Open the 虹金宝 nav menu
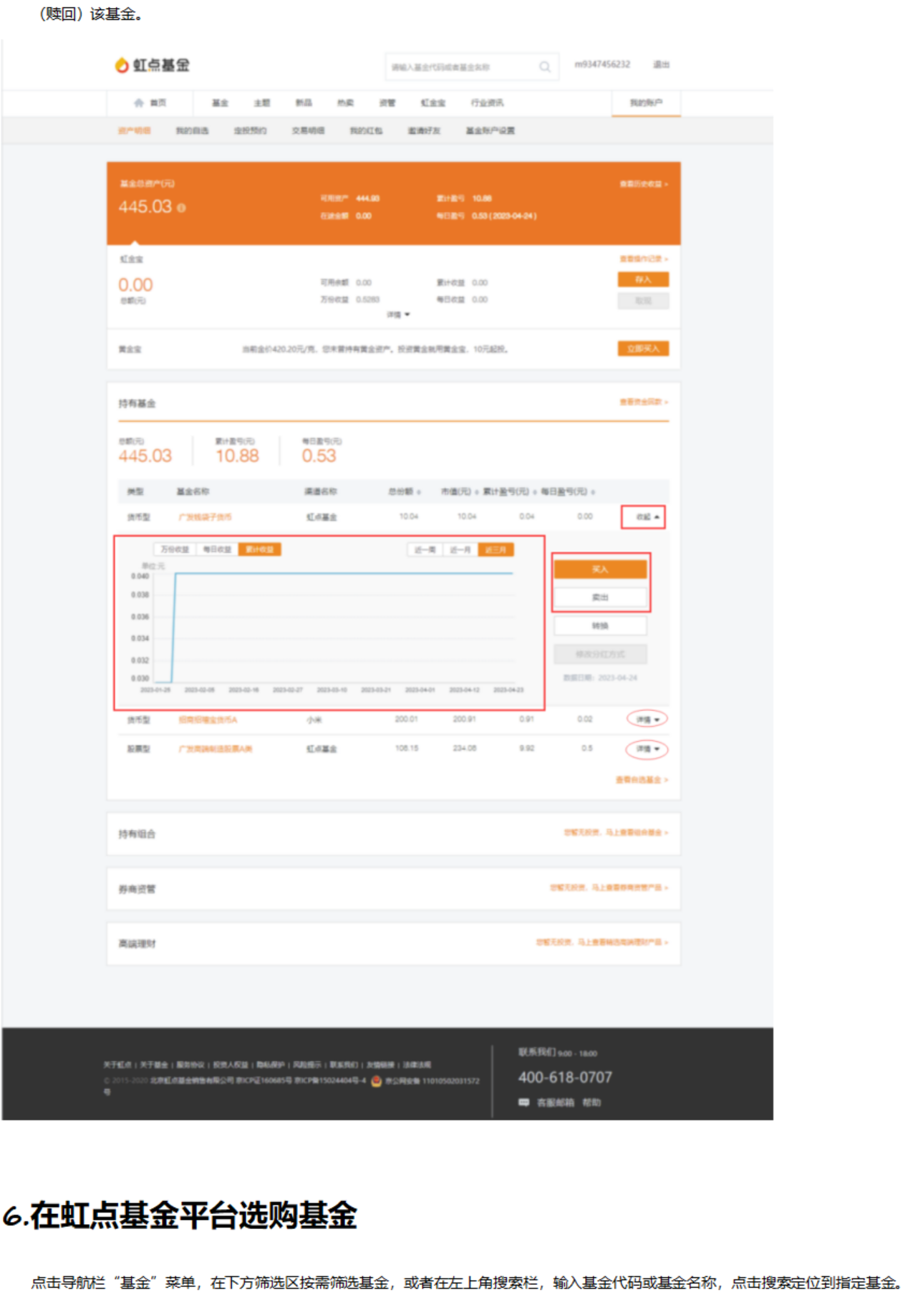 (433, 103)
